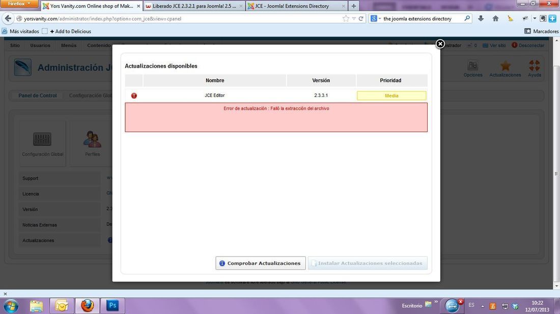Viewport: 560px width, 314px height.
Task: Open the mail envelope taskbar icon
Action: click(62, 306)
